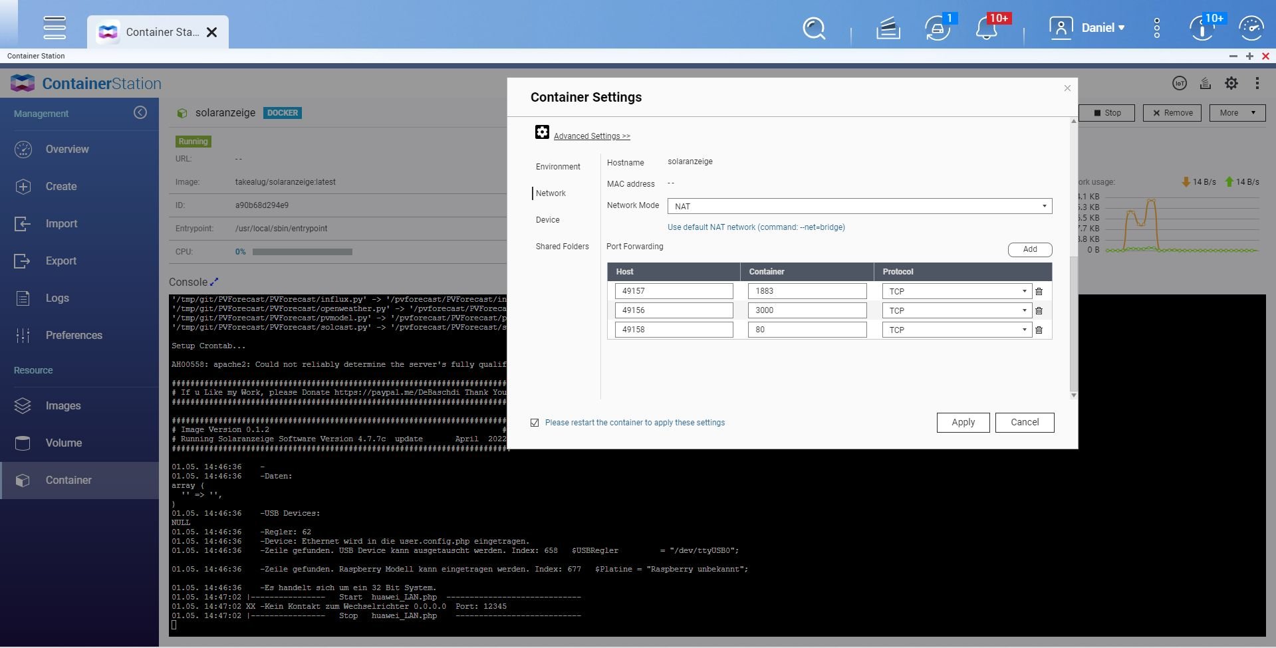
Task: Open the Daniel user menu
Action: (1088, 28)
